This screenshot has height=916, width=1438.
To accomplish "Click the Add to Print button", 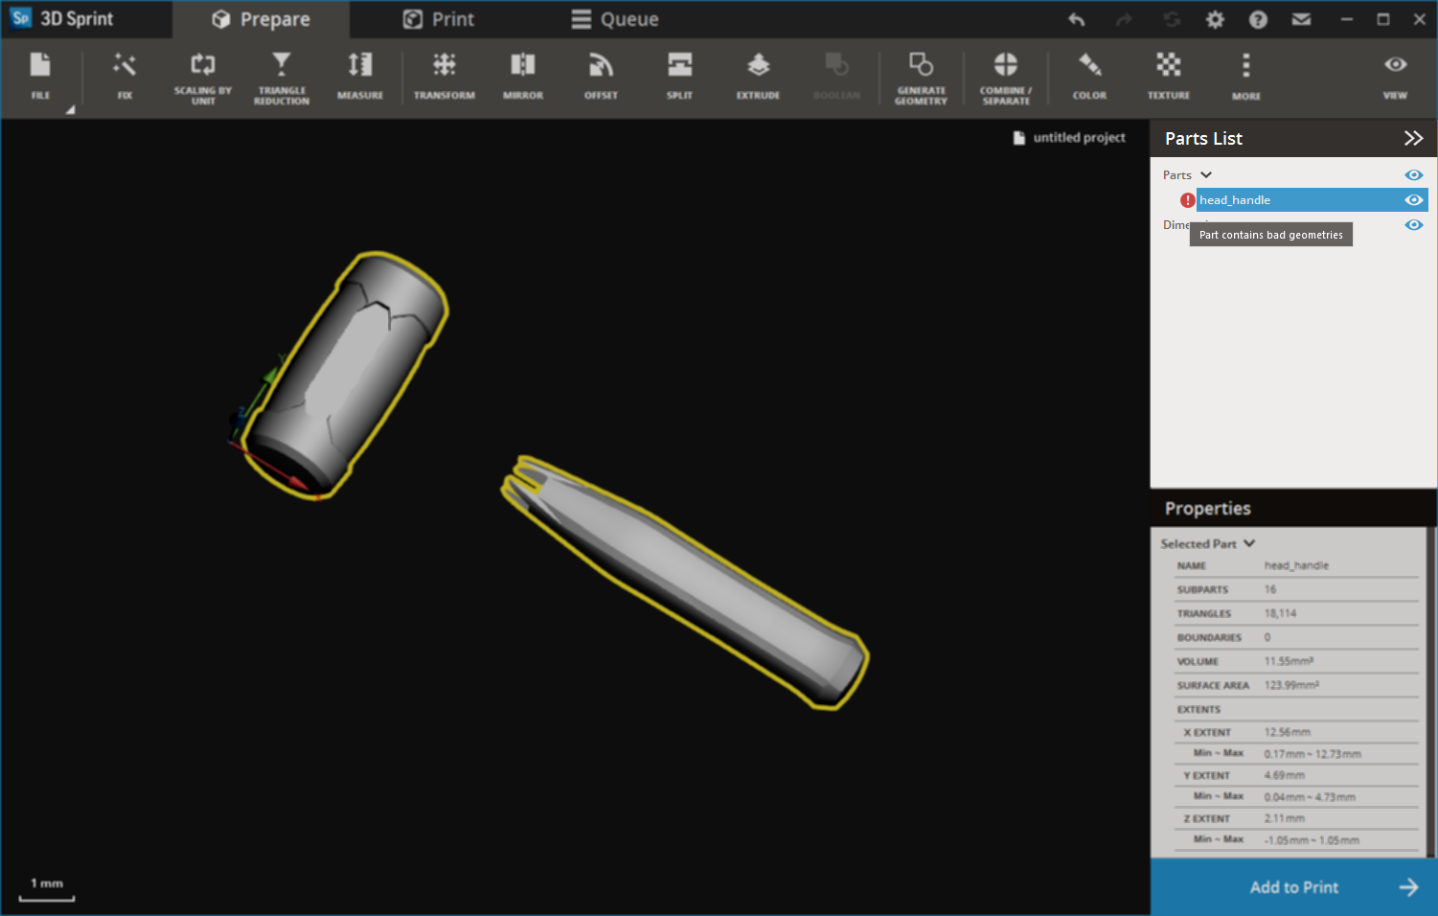I will click(1293, 886).
